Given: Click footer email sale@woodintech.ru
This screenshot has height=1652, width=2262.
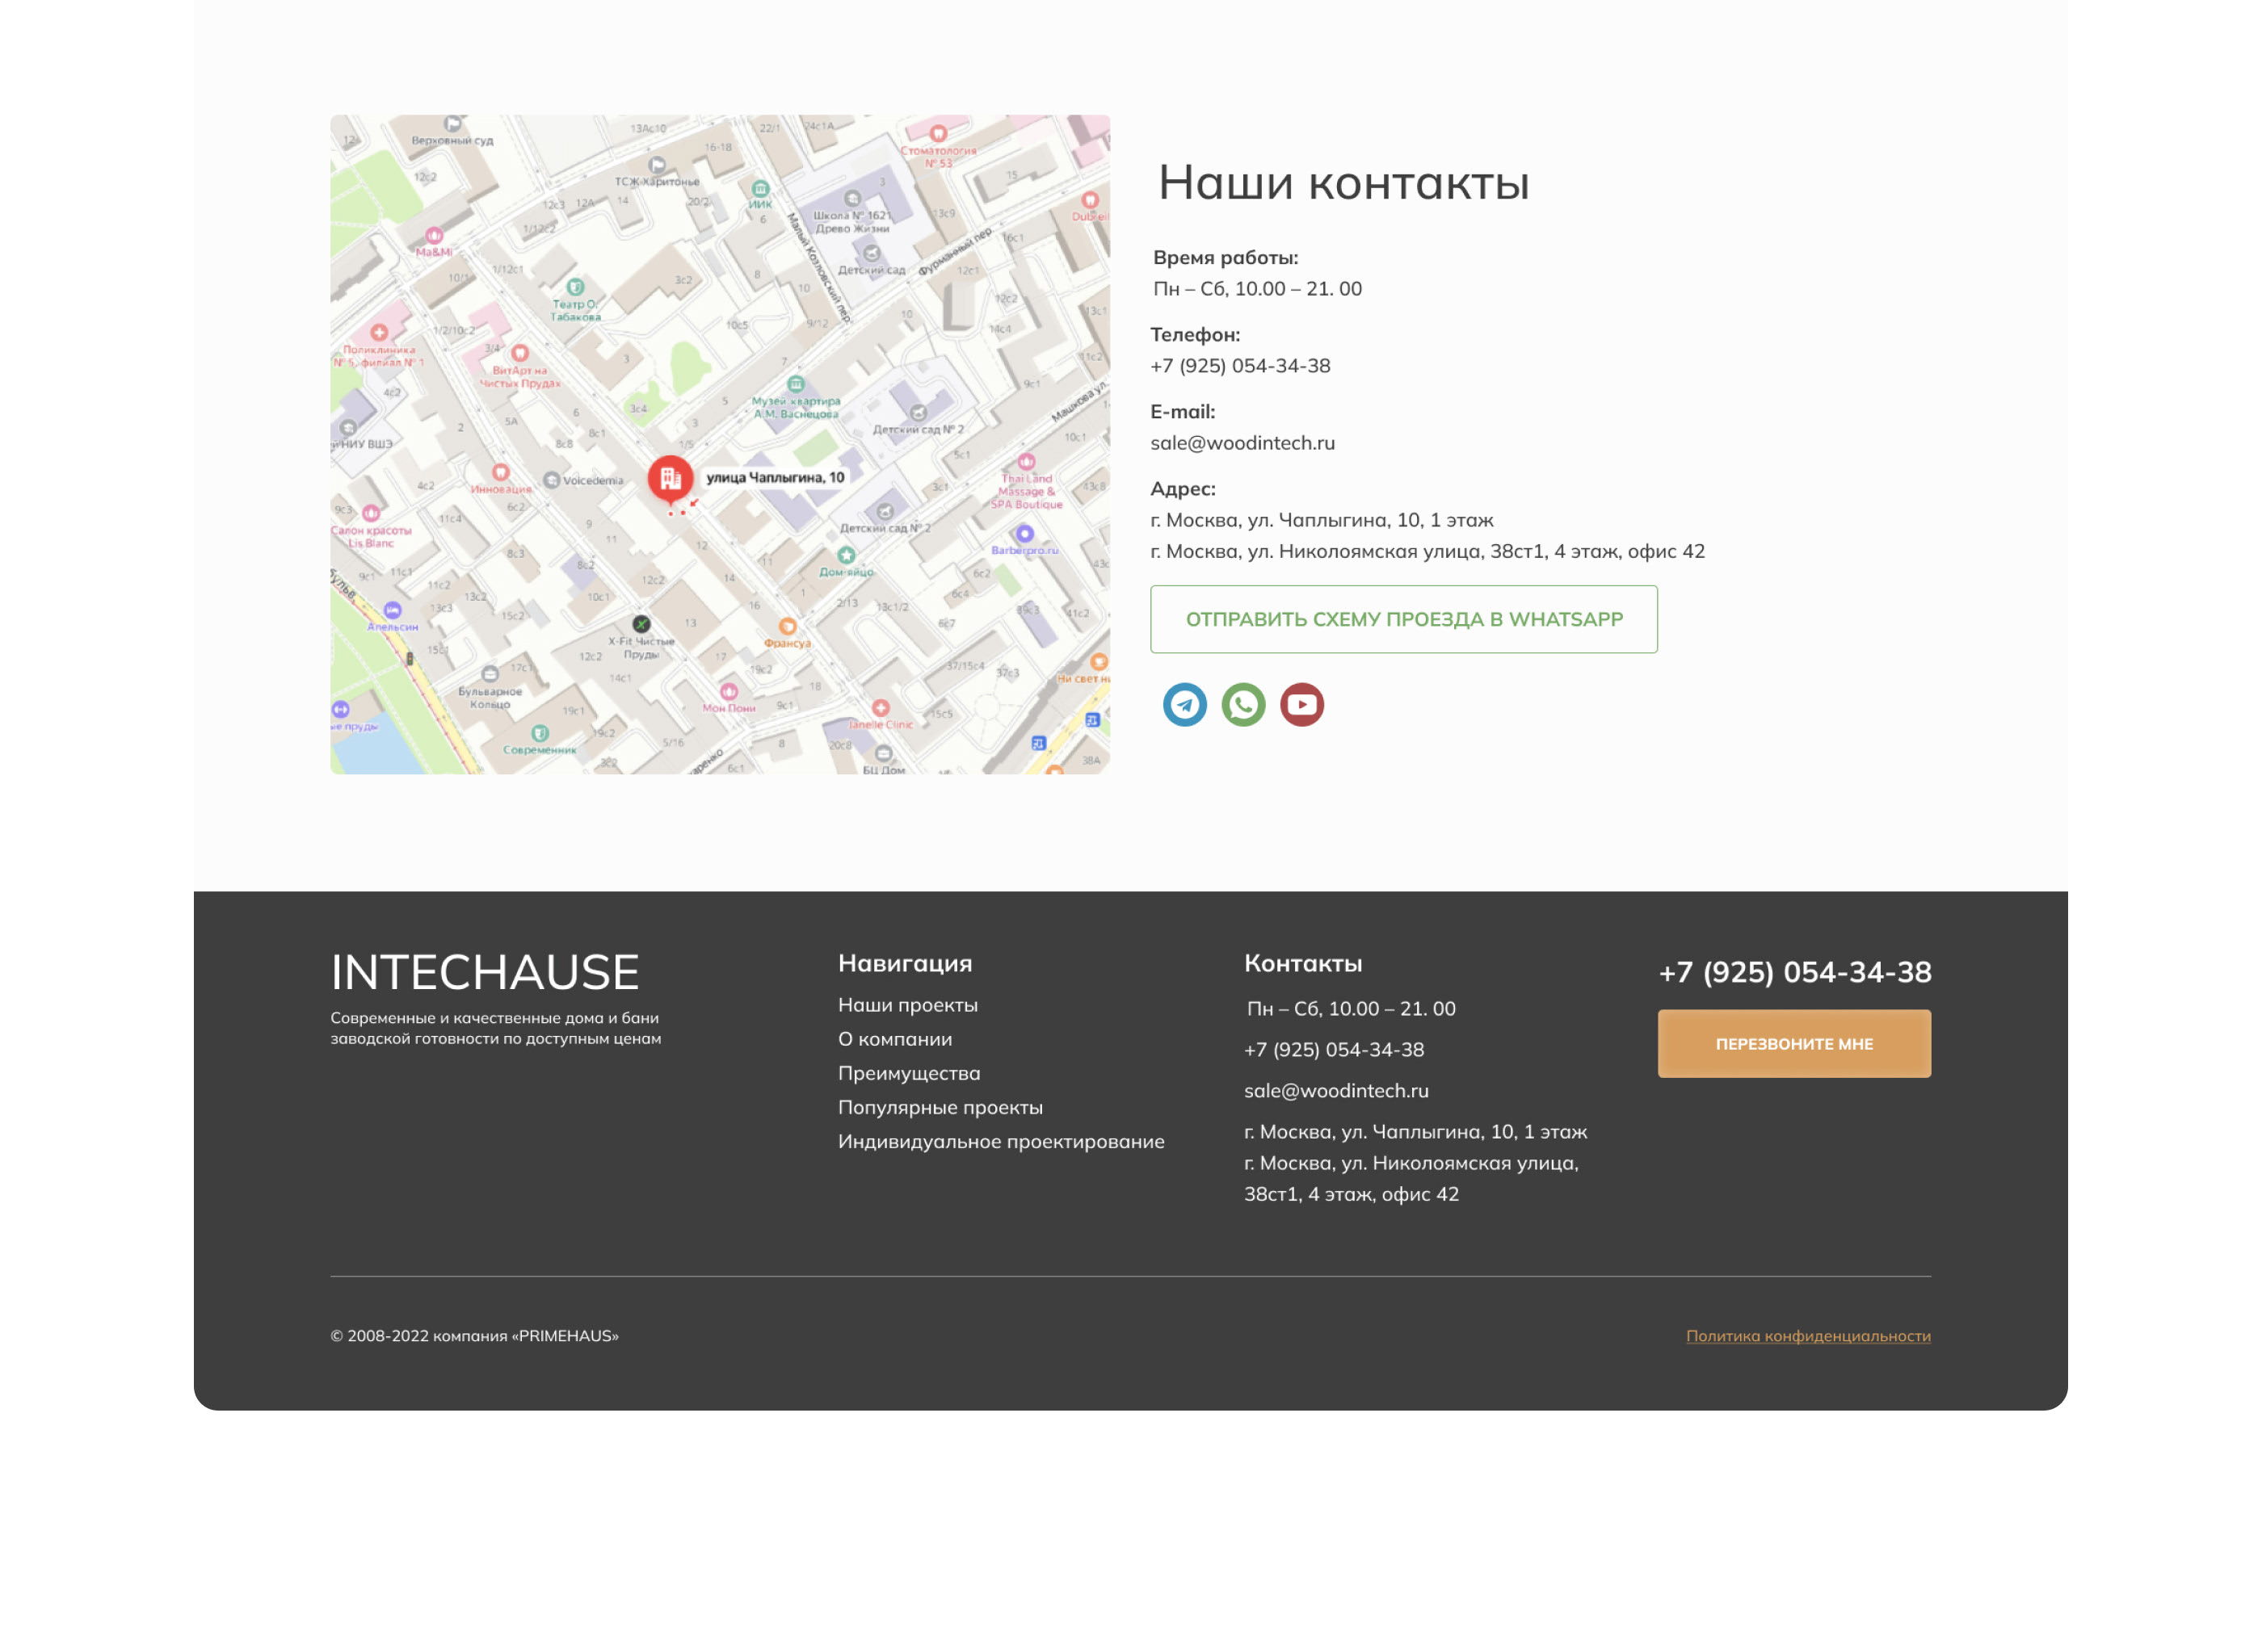Looking at the screenshot, I should coord(1335,1091).
